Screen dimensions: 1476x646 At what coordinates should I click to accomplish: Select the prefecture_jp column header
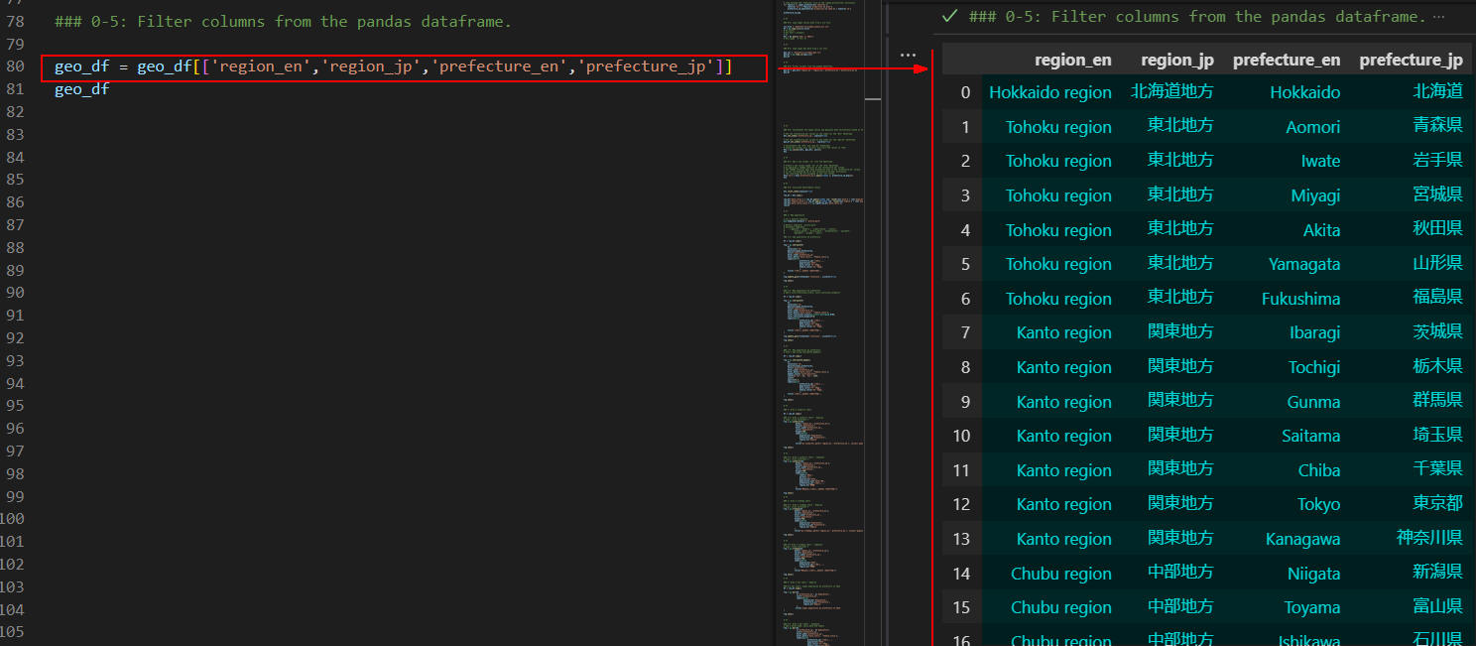(1411, 60)
